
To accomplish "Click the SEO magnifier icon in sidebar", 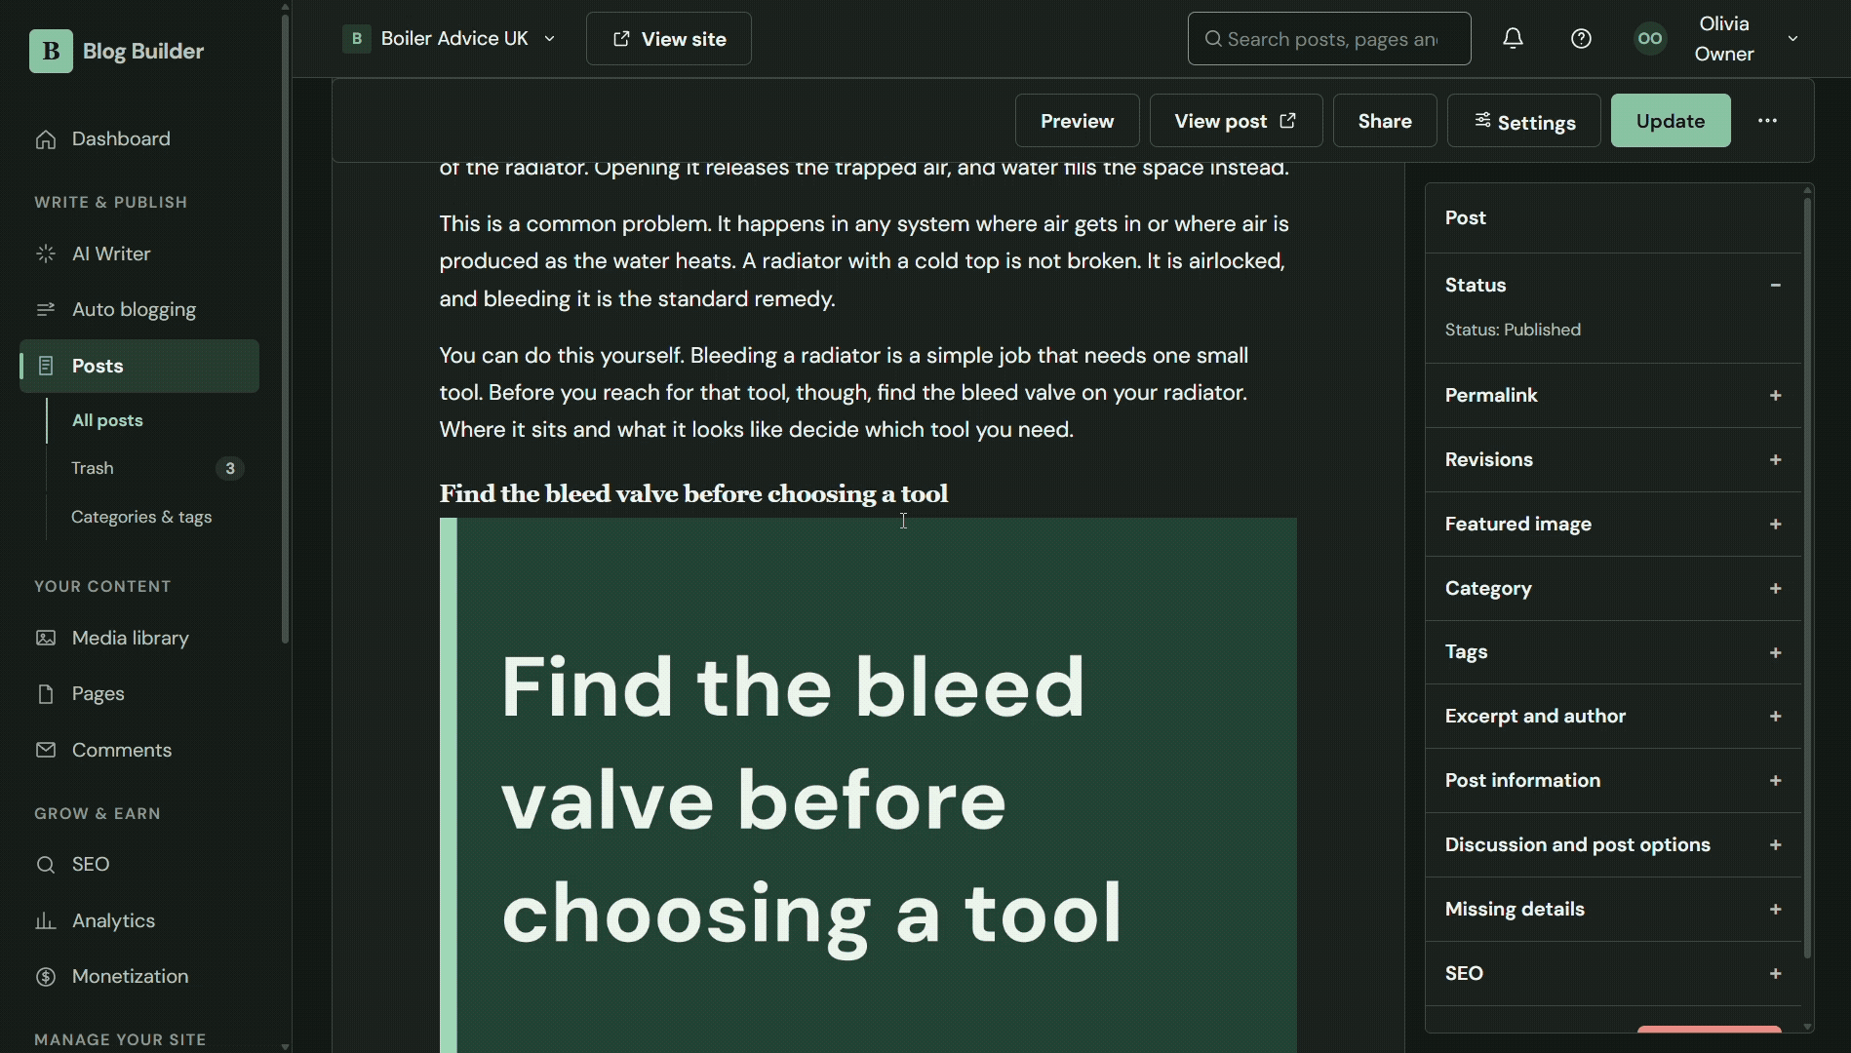I will point(46,865).
